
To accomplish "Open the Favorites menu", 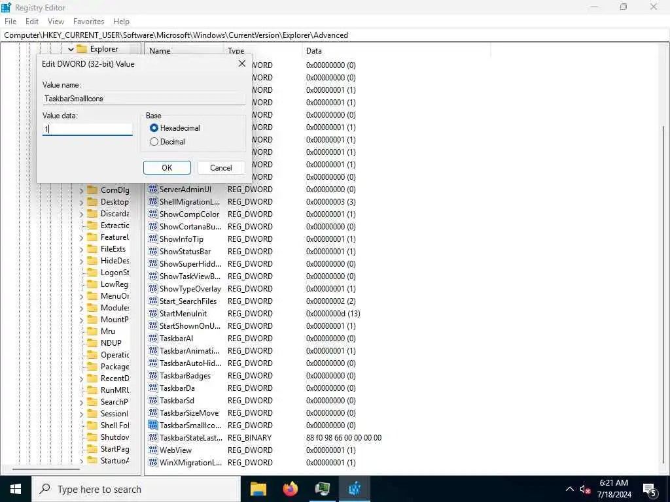I will tap(88, 22).
